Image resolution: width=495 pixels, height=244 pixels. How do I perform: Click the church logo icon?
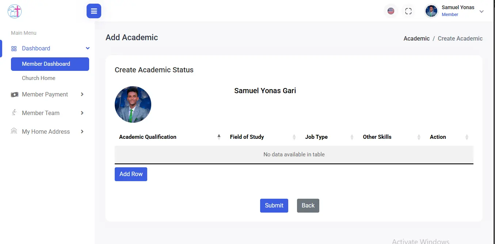(15, 11)
